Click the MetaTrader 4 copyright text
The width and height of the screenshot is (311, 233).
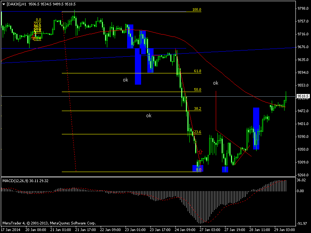[x=49, y=223]
